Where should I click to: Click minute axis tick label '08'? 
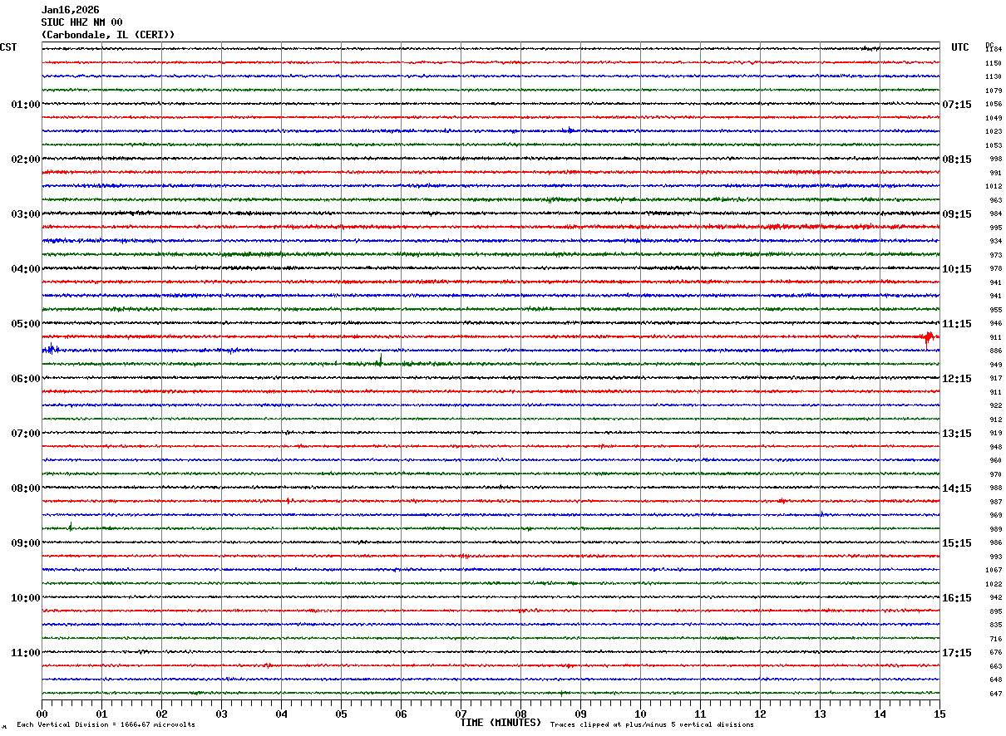pos(520,714)
